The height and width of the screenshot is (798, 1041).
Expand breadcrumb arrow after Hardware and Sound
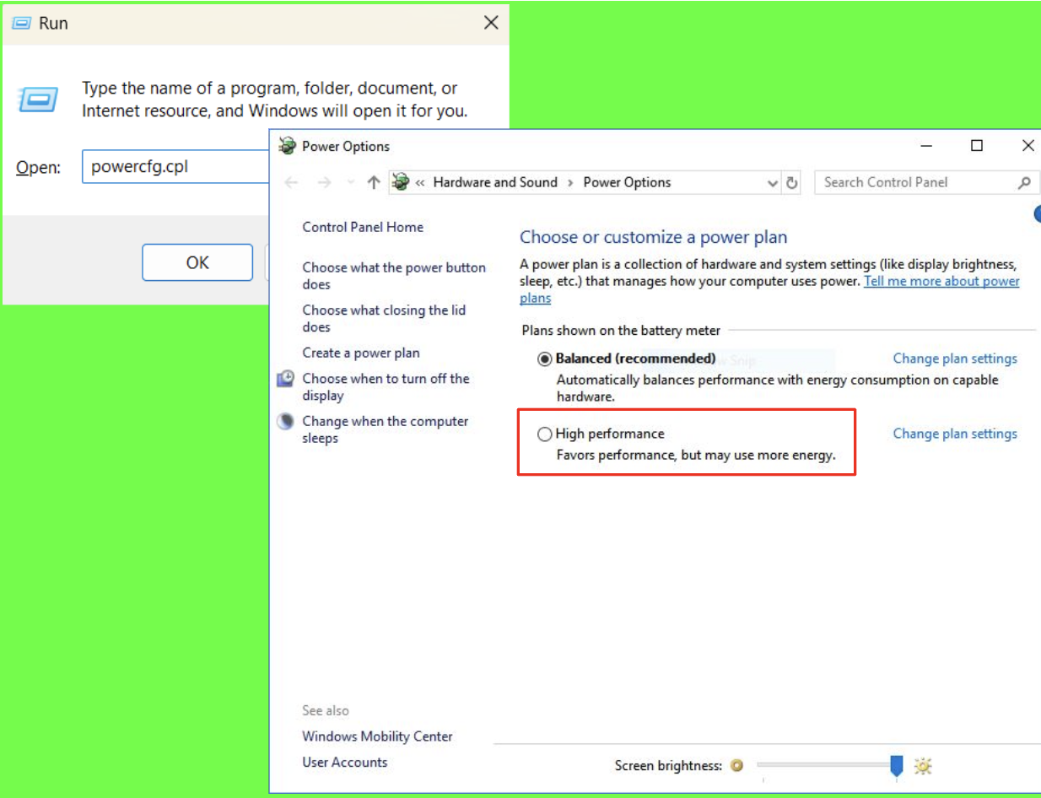tap(570, 182)
